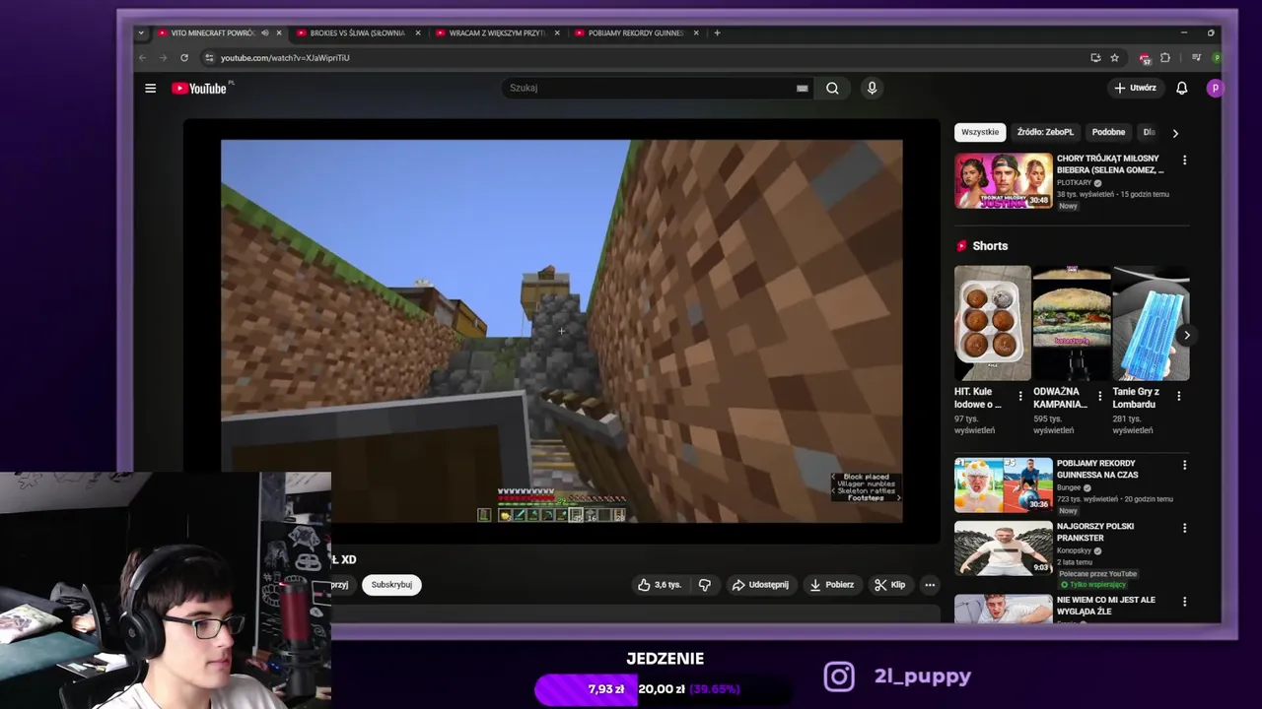Image resolution: width=1262 pixels, height=709 pixels.
Task: Show next filter chips with the arrow
Action: [1174, 133]
